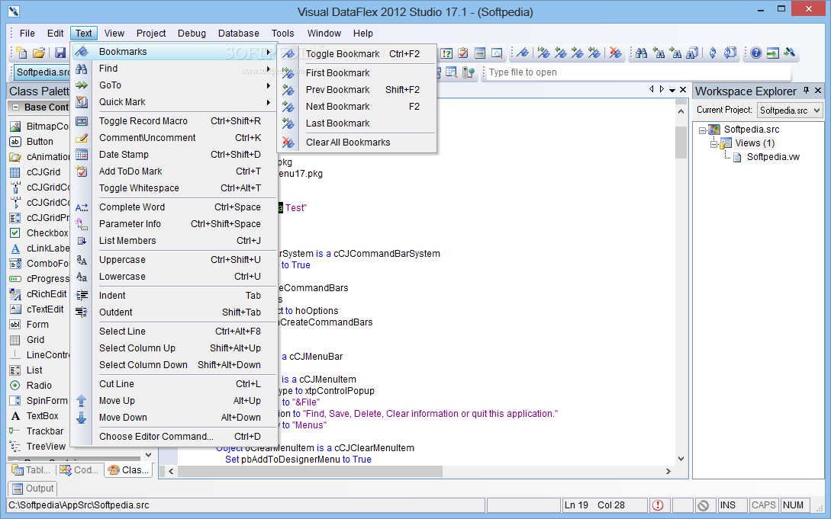Click the tools icon at toolbar end
Screen dimensions: 831x519
click(x=790, y=53)
